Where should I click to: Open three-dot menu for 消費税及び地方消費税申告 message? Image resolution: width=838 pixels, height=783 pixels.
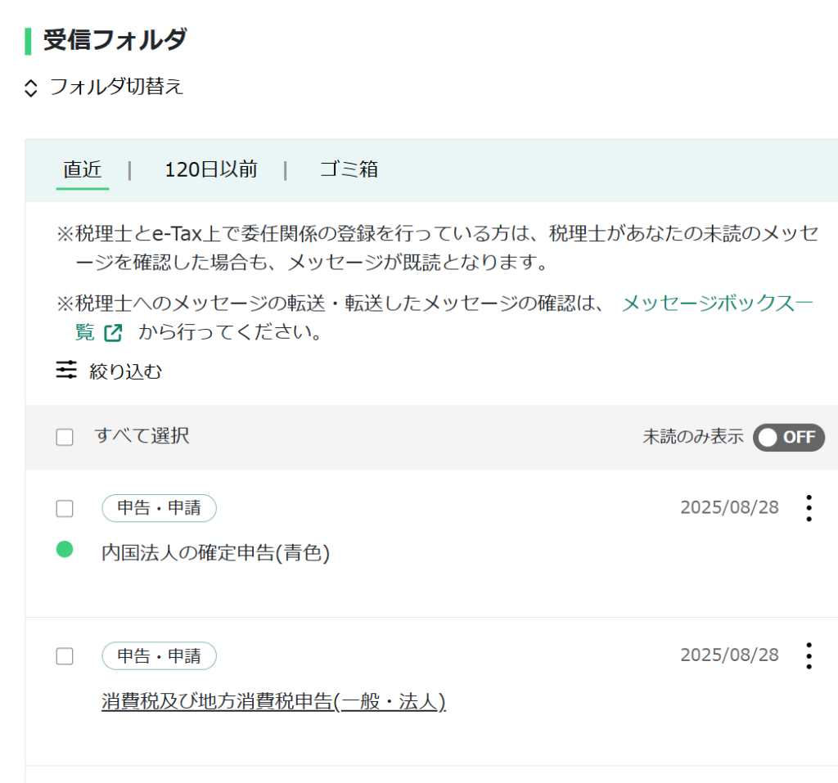coord(809,655)
